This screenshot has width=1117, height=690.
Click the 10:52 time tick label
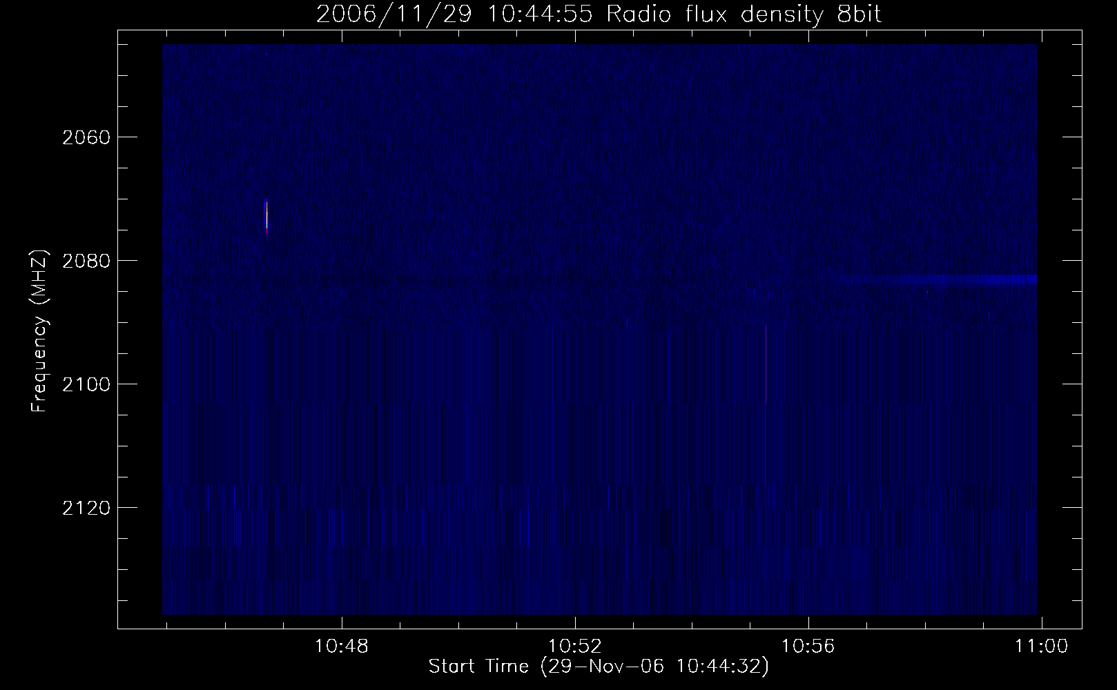tap(575, 647)
